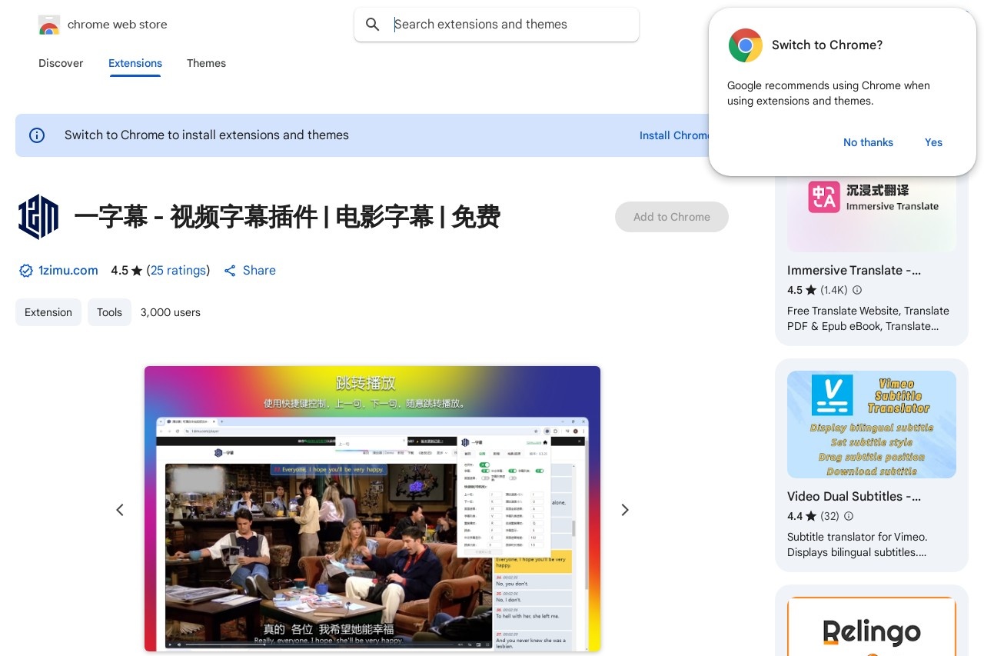984x656 pixels.
Task: Click the Share button
Action: [x=250, y=271]
